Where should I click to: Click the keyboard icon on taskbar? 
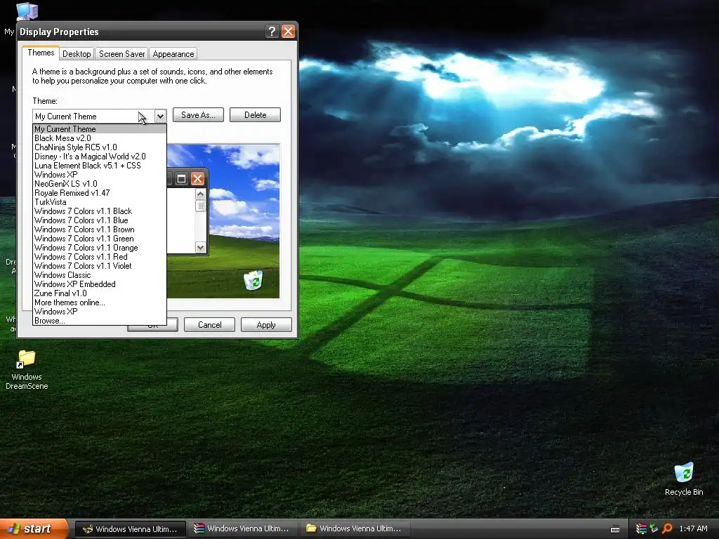[x=615, y=529]
